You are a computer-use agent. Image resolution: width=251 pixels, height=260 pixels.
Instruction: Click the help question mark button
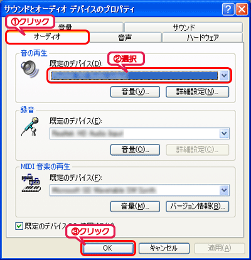tap(228, 9)
